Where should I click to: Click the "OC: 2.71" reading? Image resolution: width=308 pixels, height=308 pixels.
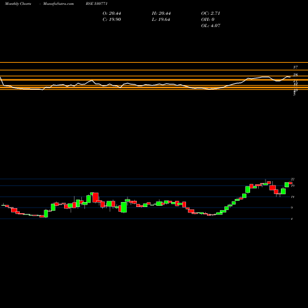coord(211,14)
